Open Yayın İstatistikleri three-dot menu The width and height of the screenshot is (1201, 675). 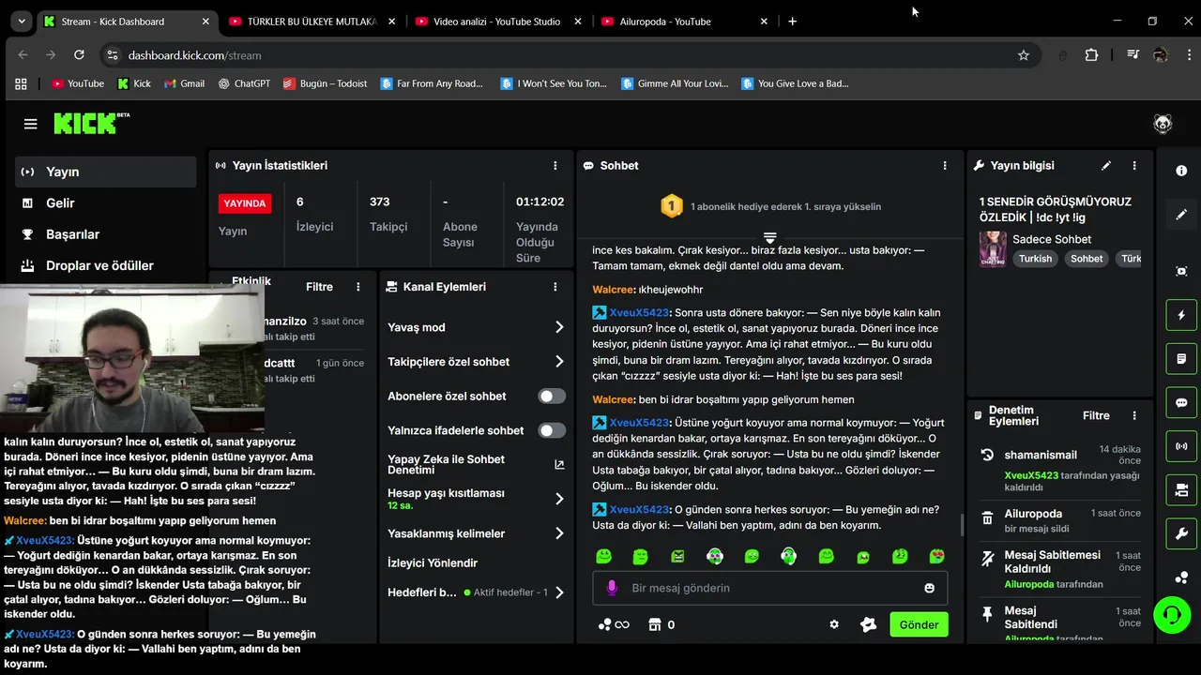pyautogui.click(x=555, y=166)
